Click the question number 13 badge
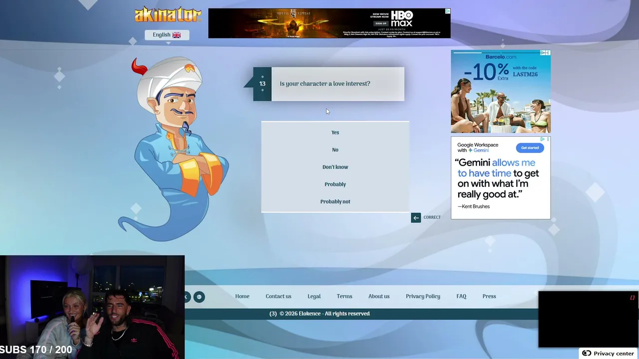 (x=262, y=84)
